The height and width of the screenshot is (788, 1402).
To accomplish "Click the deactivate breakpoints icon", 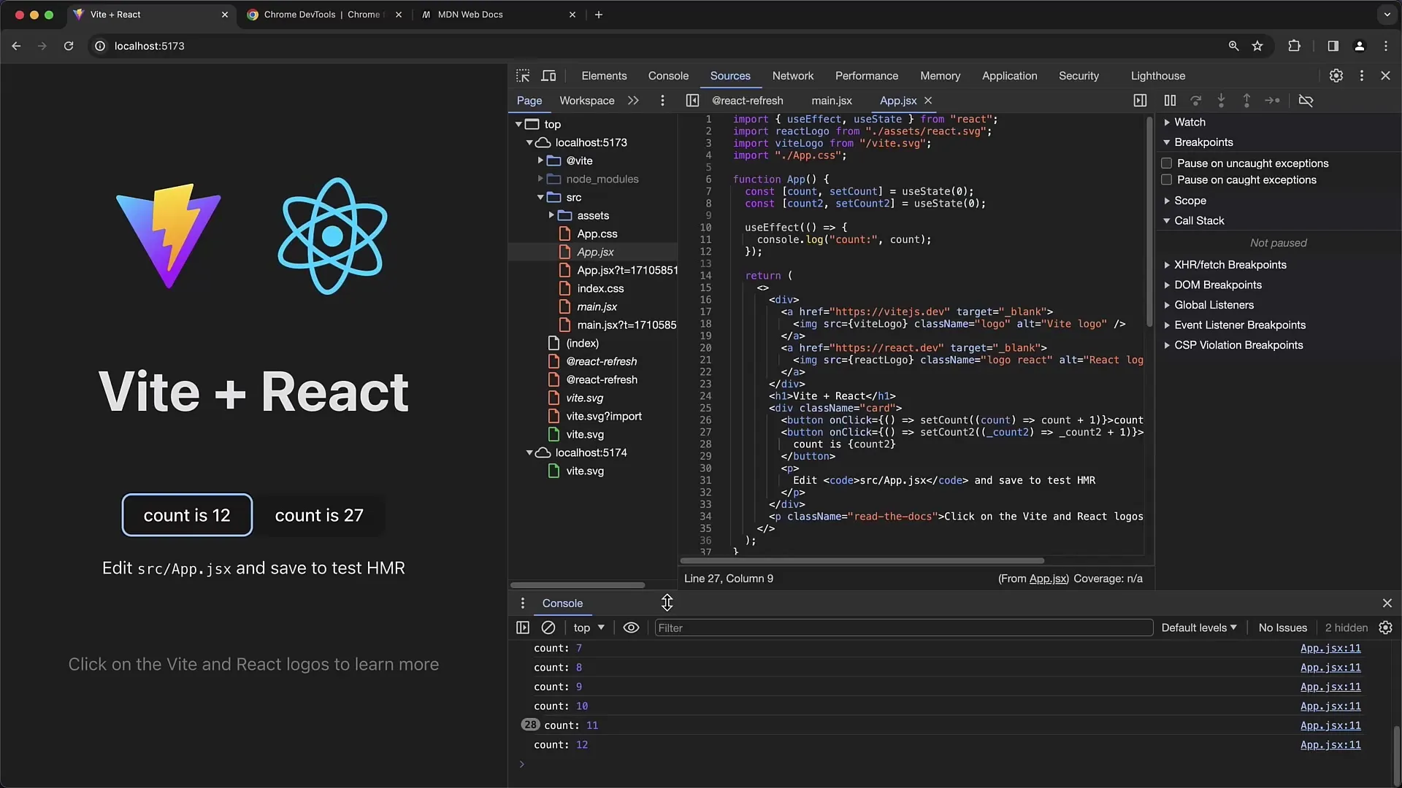I will [x=1306, y=100].
